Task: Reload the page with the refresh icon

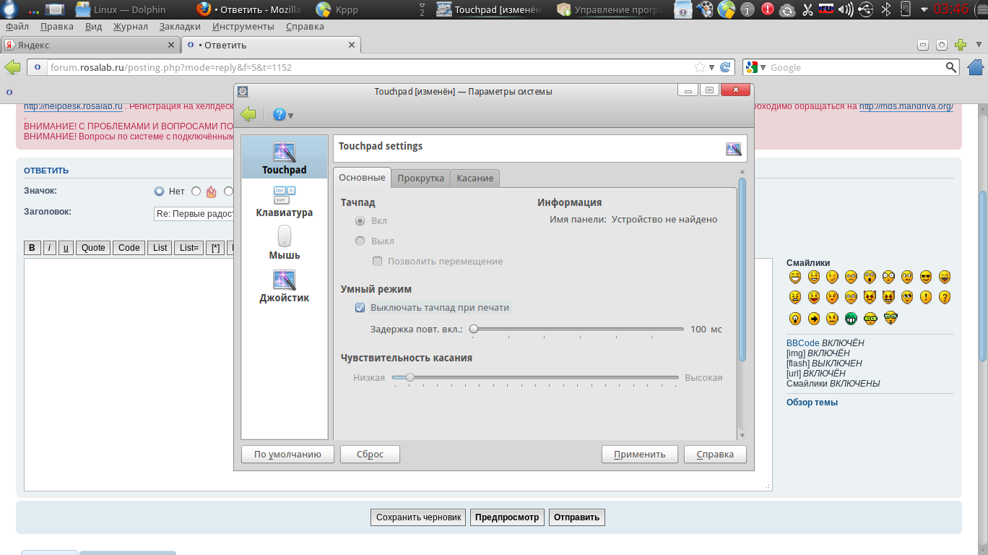Action: (726, 67)
